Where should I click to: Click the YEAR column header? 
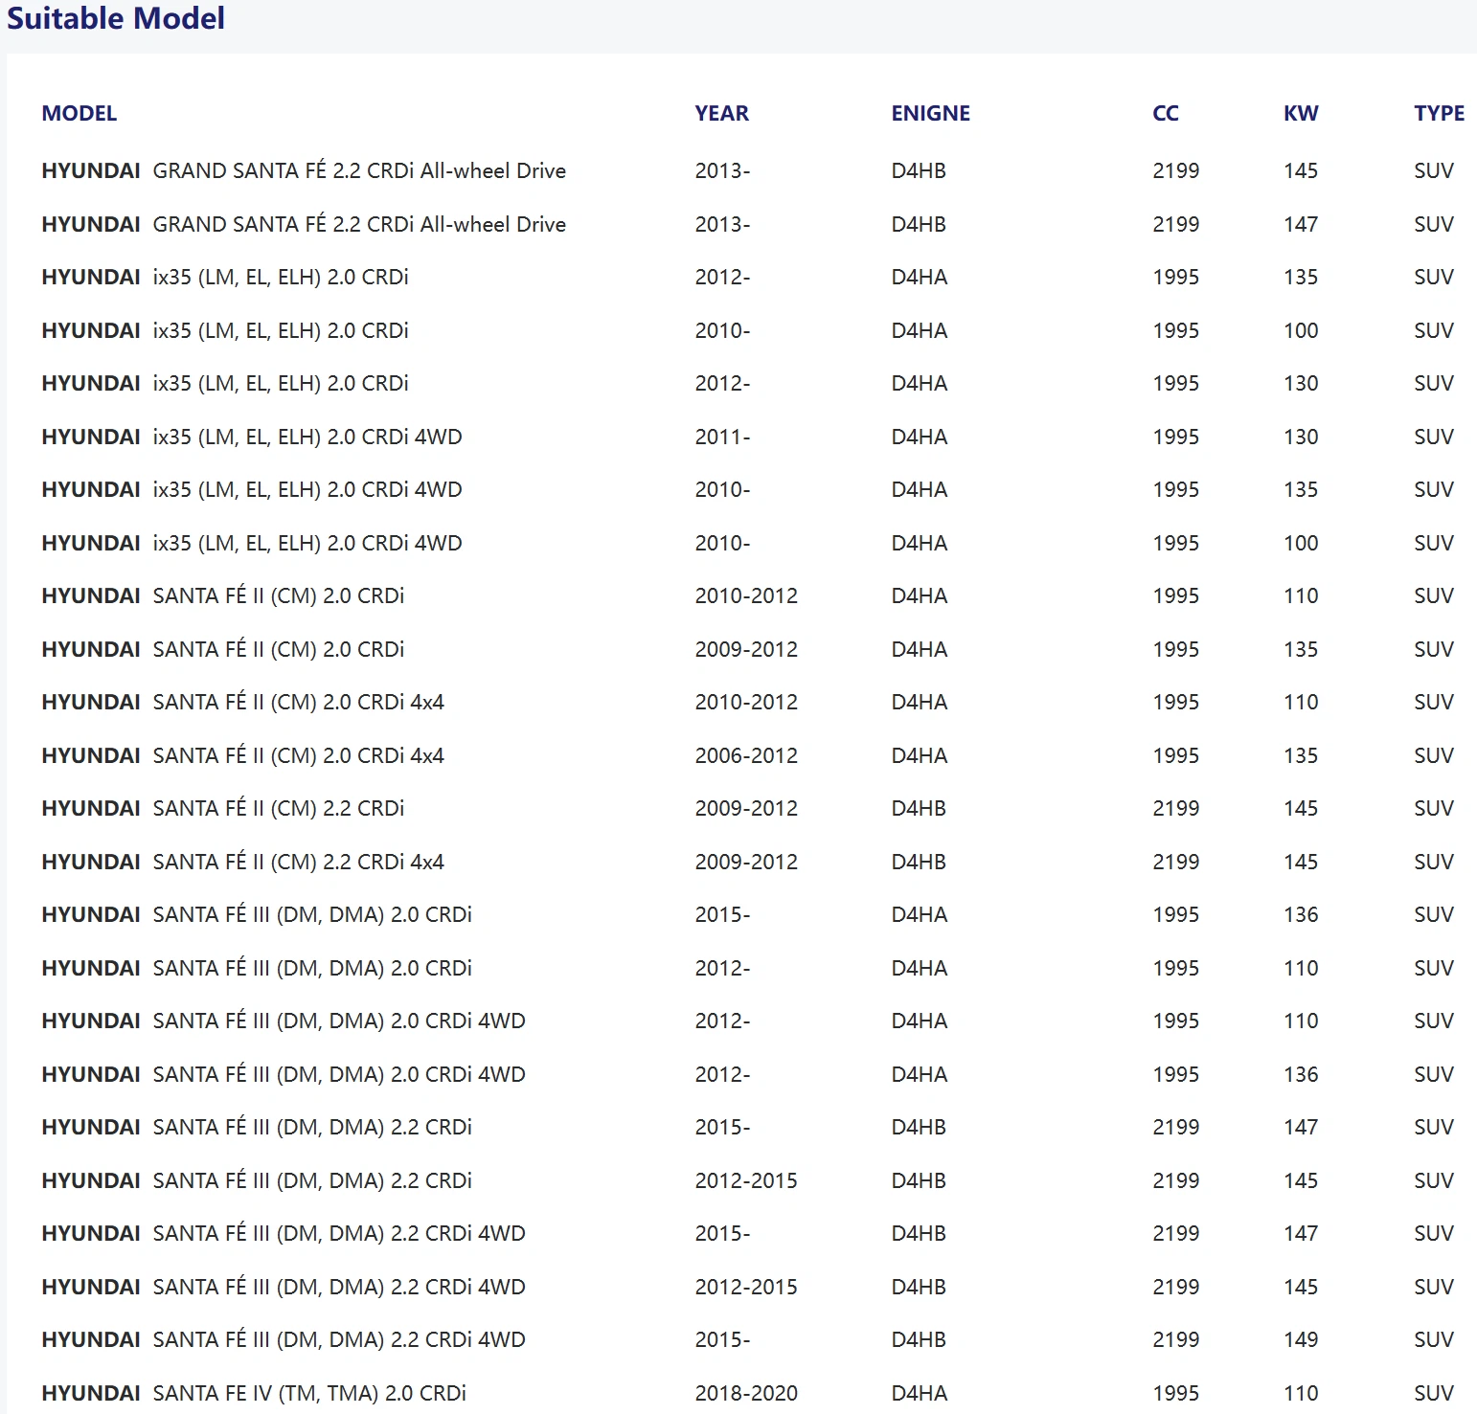(722, 113)
